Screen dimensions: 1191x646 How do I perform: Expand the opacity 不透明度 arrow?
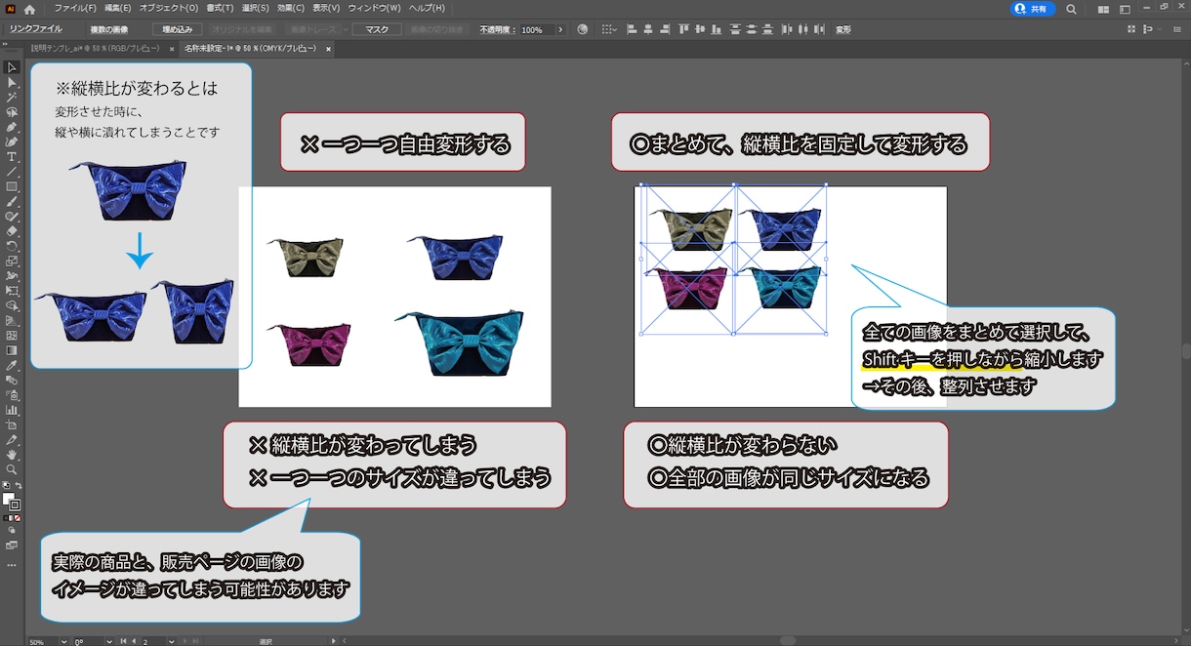(x=560, y=30)
